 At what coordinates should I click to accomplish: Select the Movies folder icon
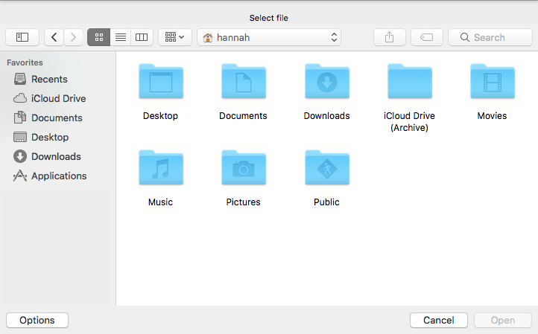[x=492, y=82]
